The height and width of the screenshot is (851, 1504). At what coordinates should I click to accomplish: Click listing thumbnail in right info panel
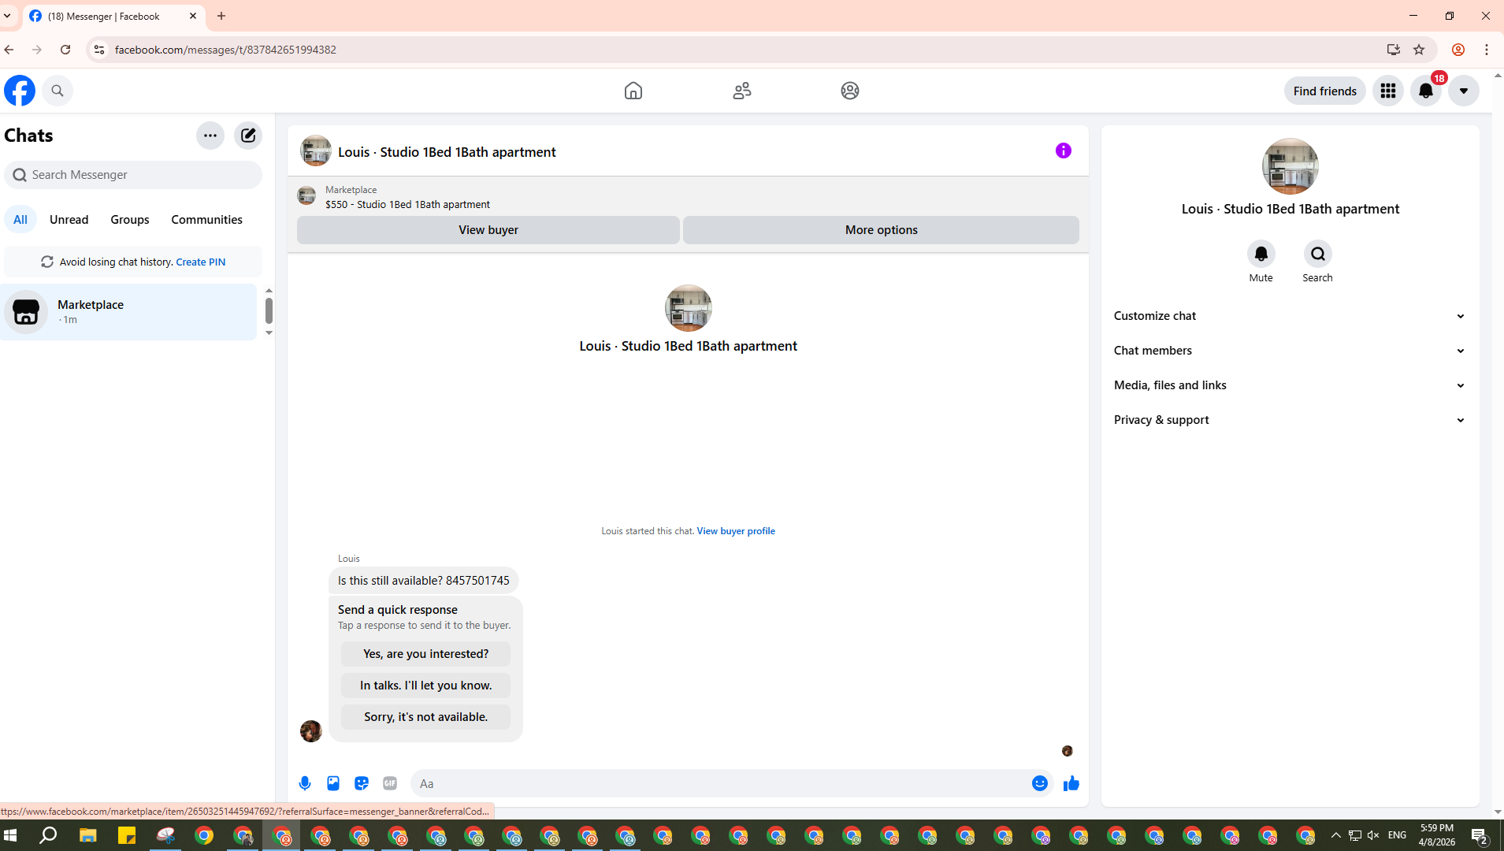pyautogui.click(x=1290, y=166)
